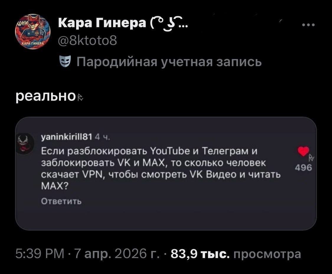Open the 496 likes count
This screenshot has width=332, height=274.
303,168
